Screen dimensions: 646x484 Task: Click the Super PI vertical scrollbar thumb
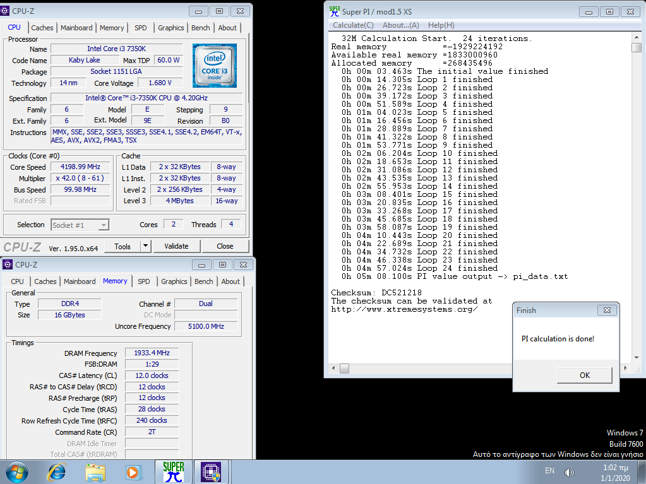pos(636,47)
